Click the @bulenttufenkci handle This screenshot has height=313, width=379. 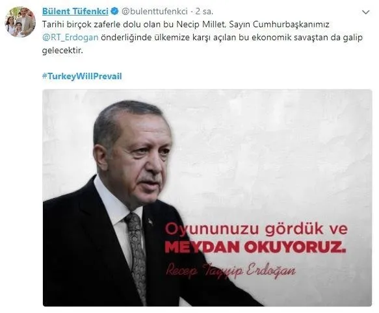click(x=155, y=11)
